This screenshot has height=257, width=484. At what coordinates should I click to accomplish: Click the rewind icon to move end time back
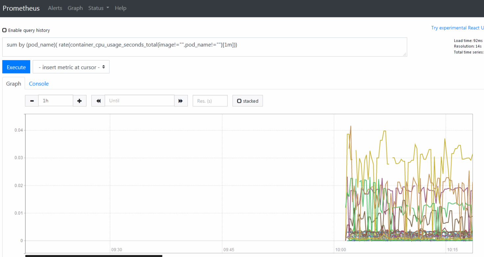click(98, 101)
